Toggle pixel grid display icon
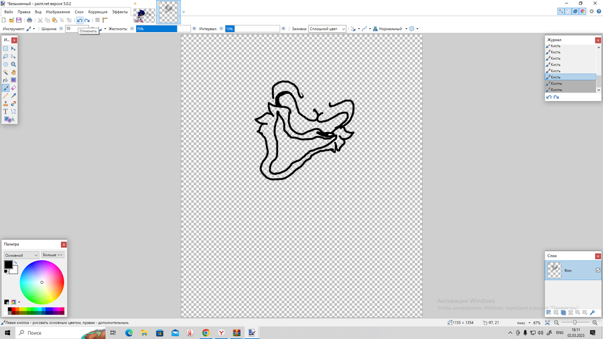The height and width of the screenshot is (339, 603). (97, 20)
